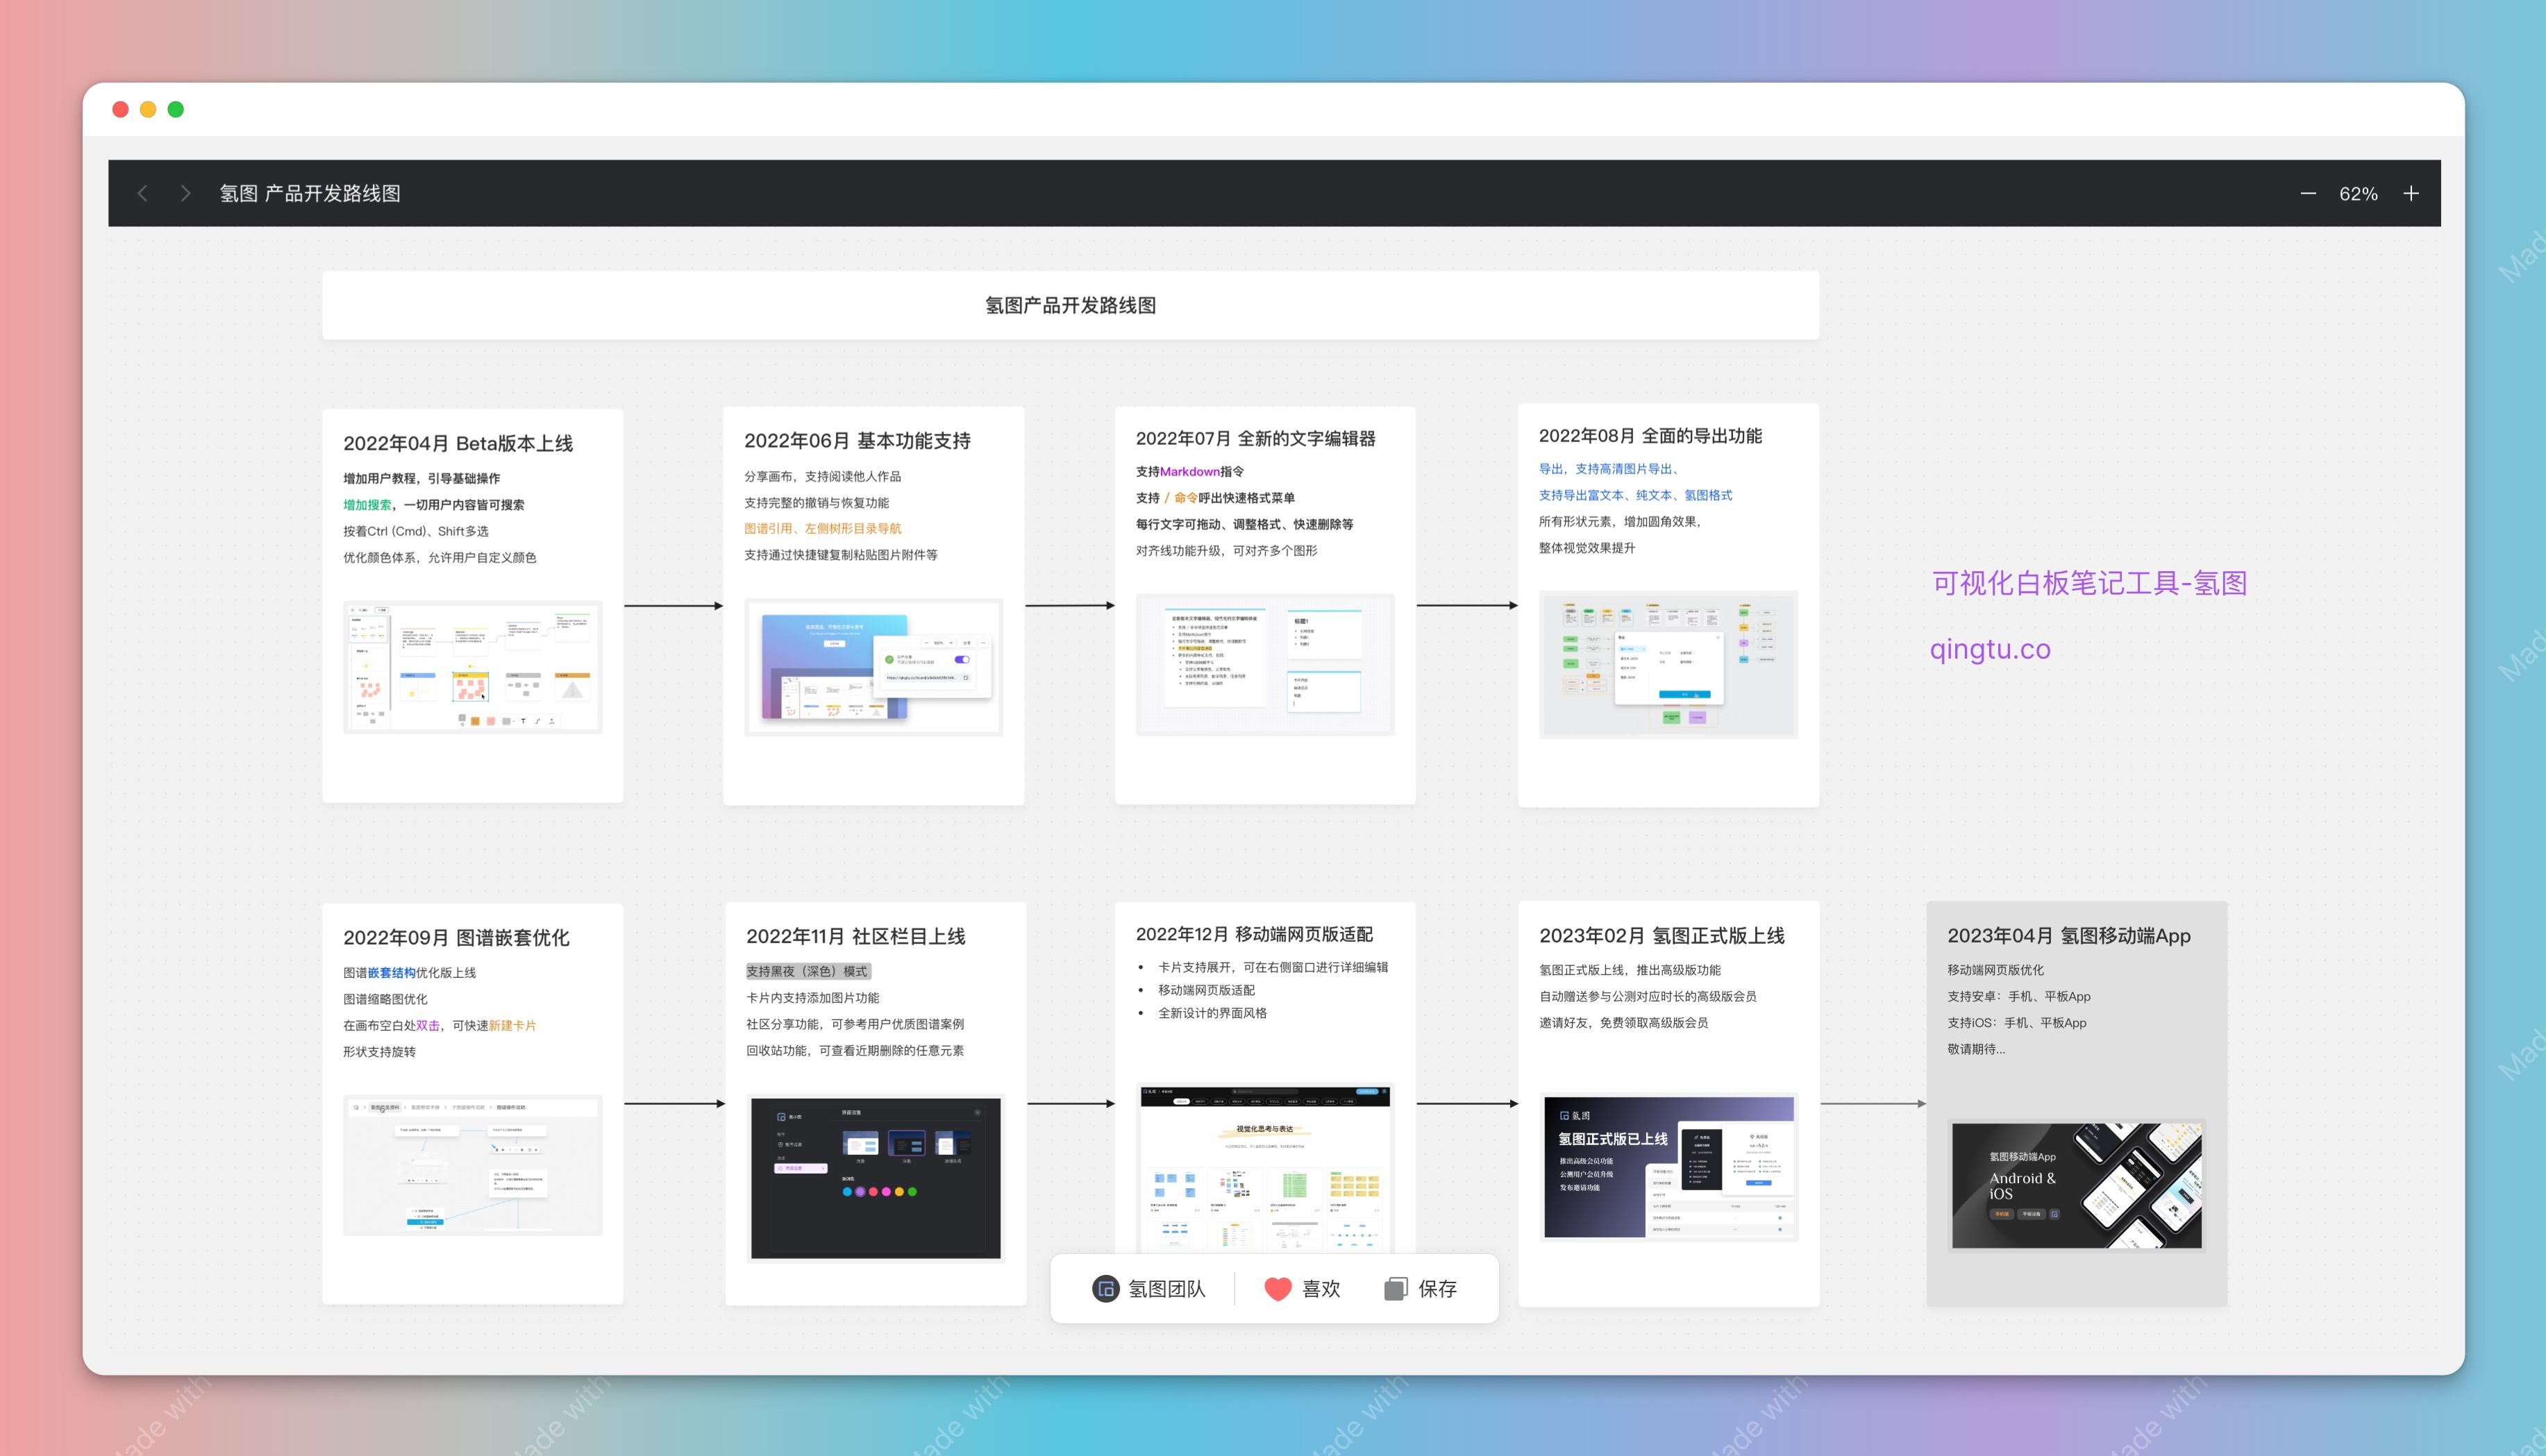The image size is (2546, 1456).
Task: Click text 邀请好友，免费领取高级版会员
Action: pos(1624,1023)
